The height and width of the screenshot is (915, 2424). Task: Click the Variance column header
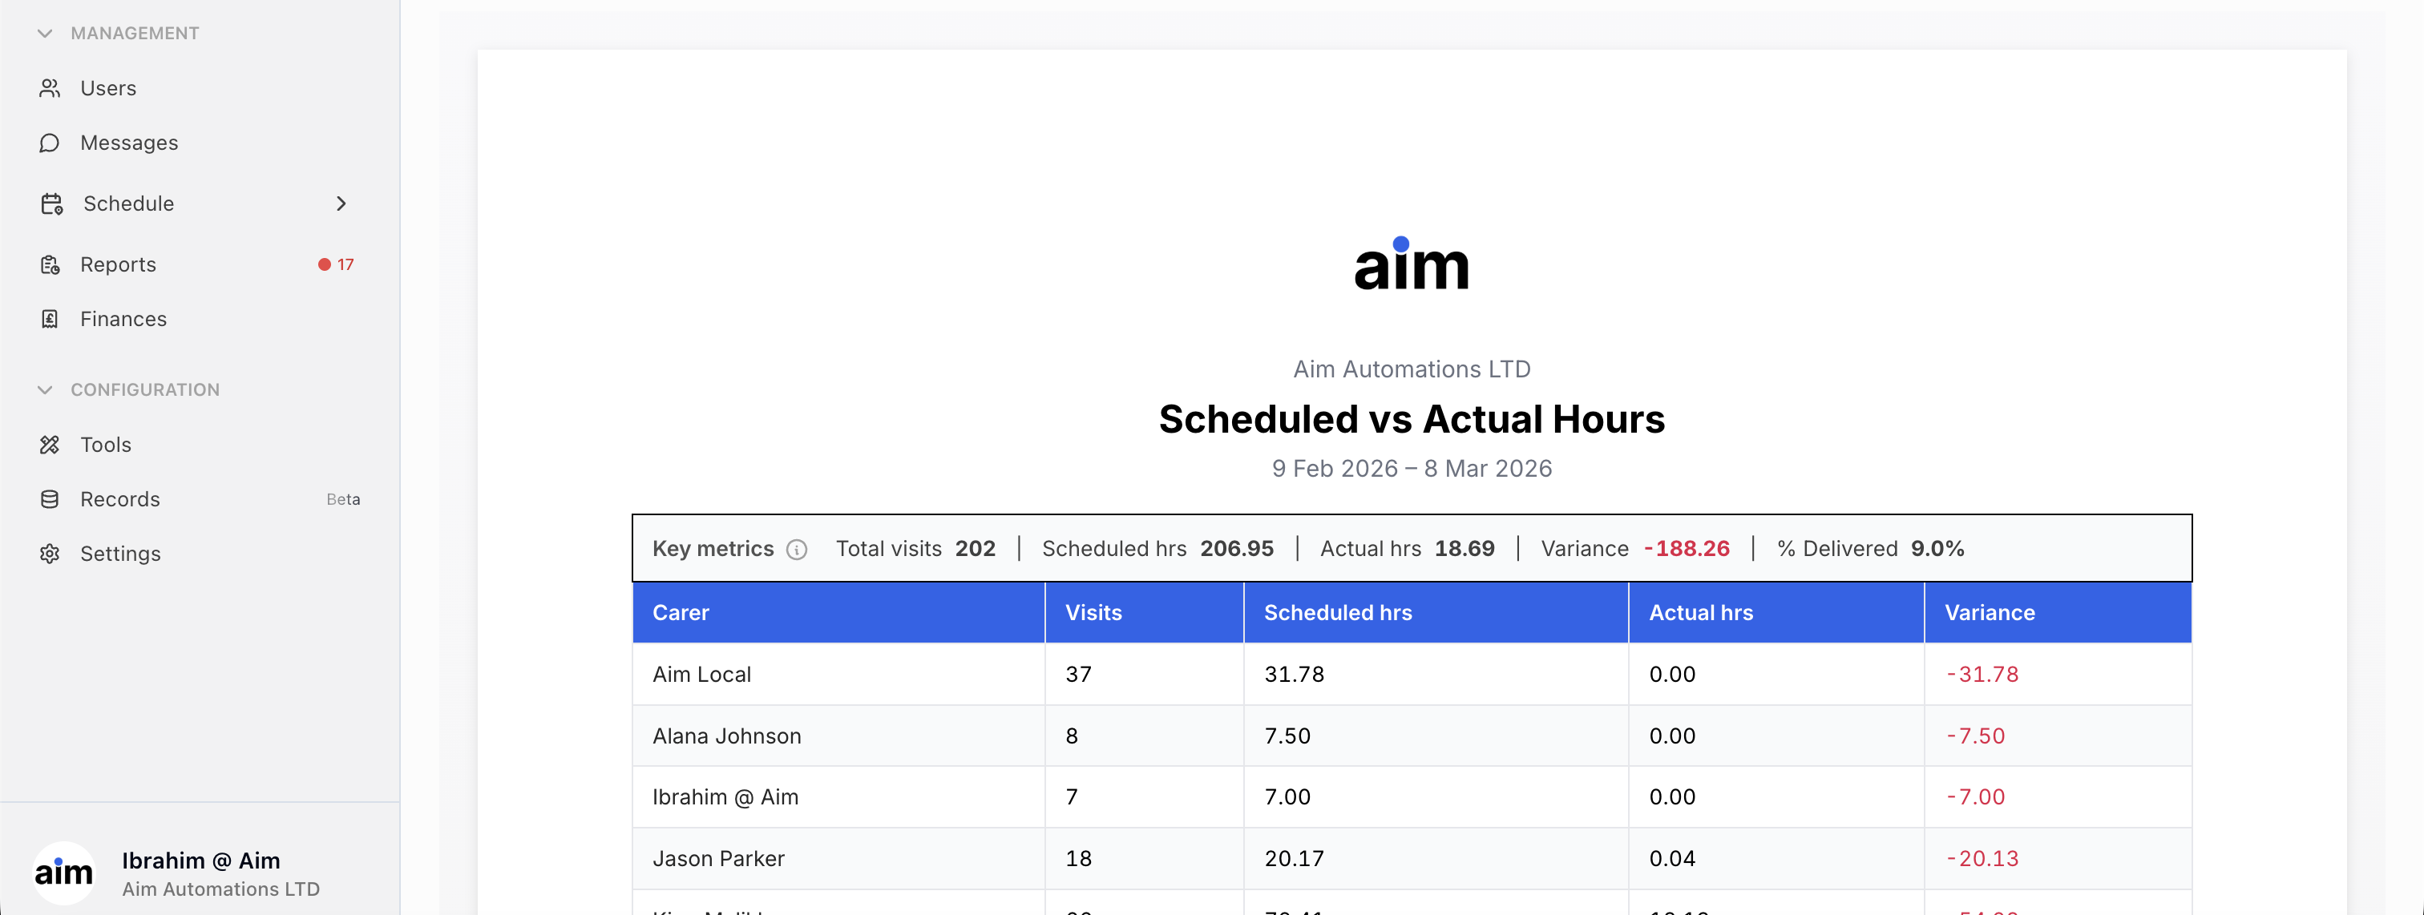coord(1990,613)
